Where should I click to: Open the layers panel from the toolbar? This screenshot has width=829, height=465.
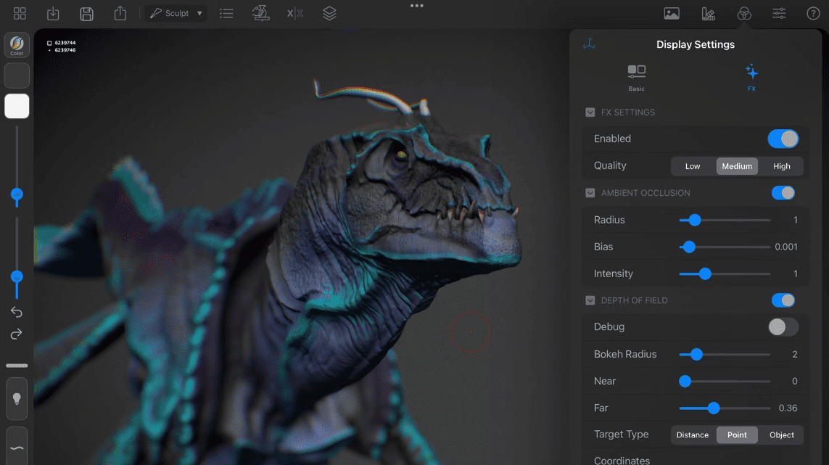330,13
